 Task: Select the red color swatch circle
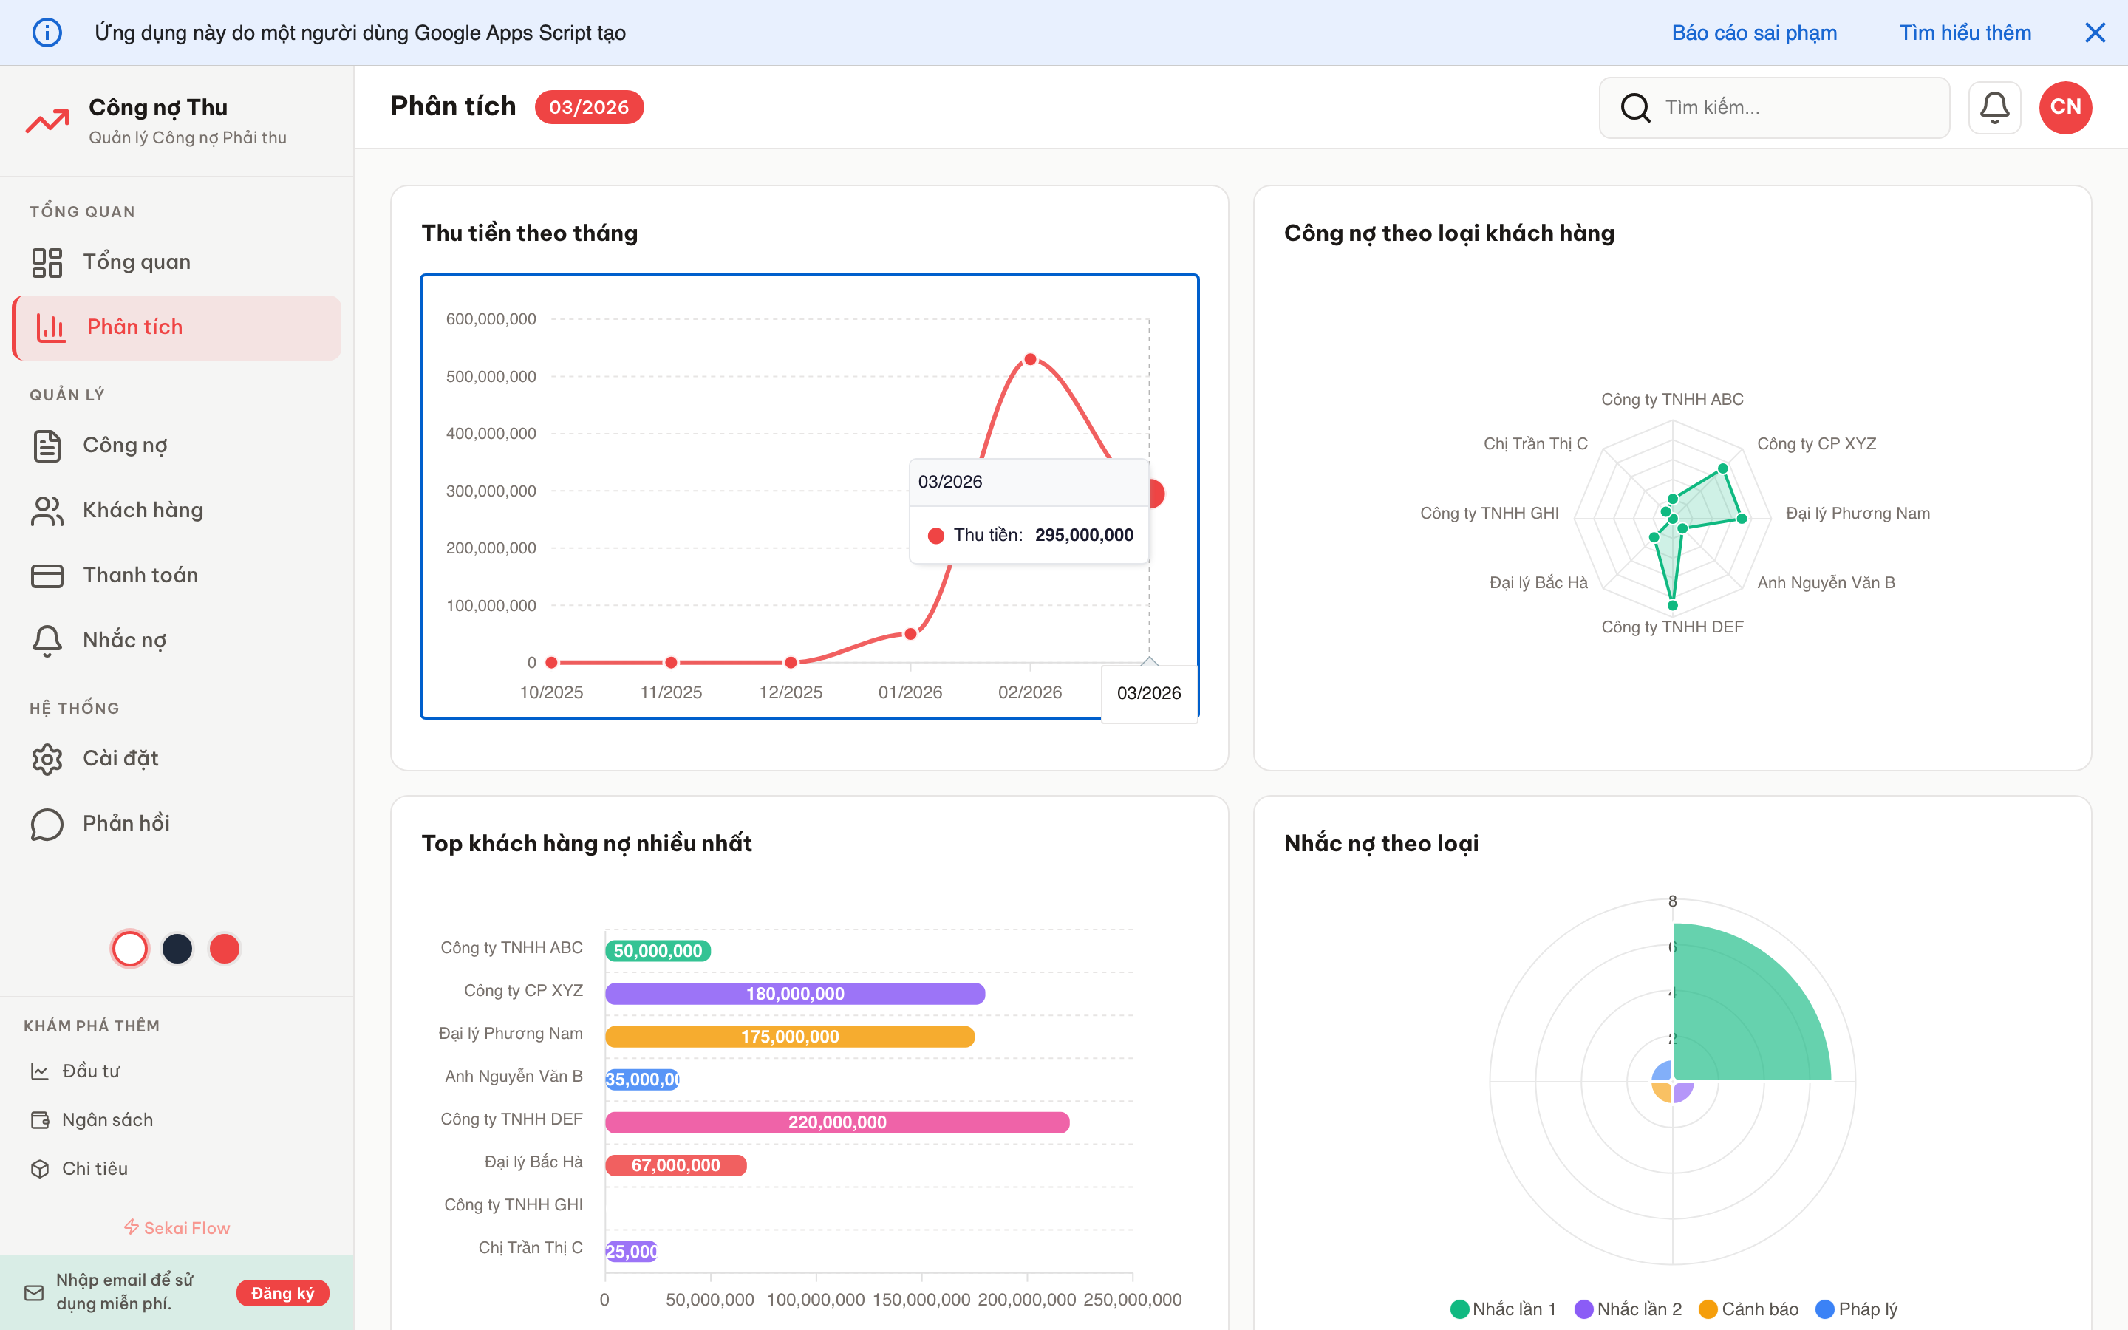click(224, 948)
